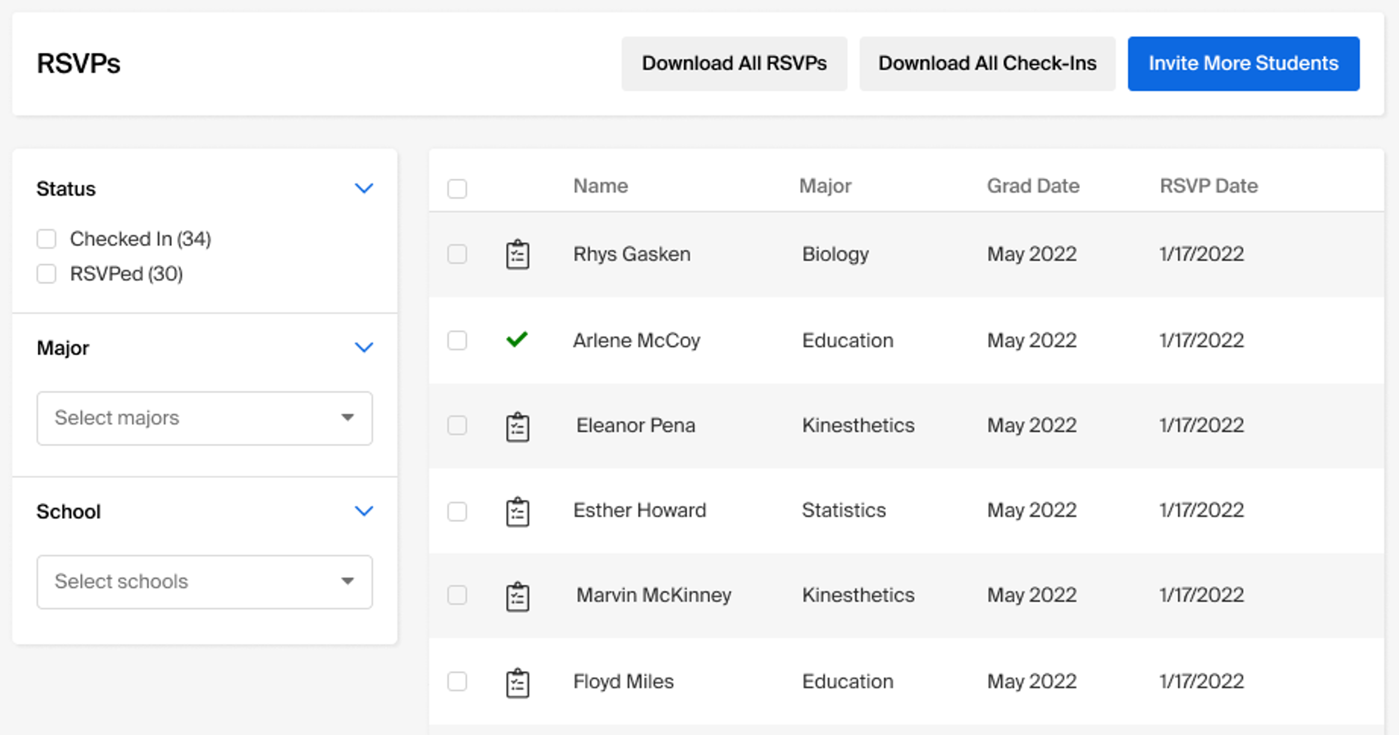Open the Select majors dropdown

pyautogui.click(x=204, y=418)
